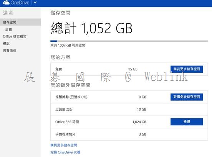This screenshot has height=157, width=212.
Task: Click the 總計 1,052 GB heading
Action: [x=91, y=28]
